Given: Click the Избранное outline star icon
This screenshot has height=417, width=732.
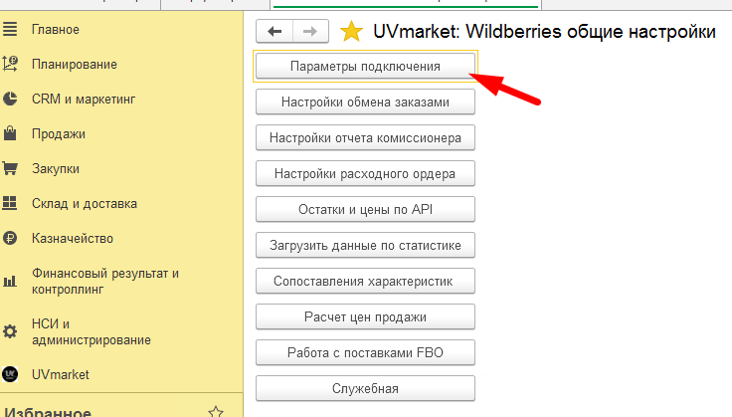Looking at the screenshot, I should [216, 412].
